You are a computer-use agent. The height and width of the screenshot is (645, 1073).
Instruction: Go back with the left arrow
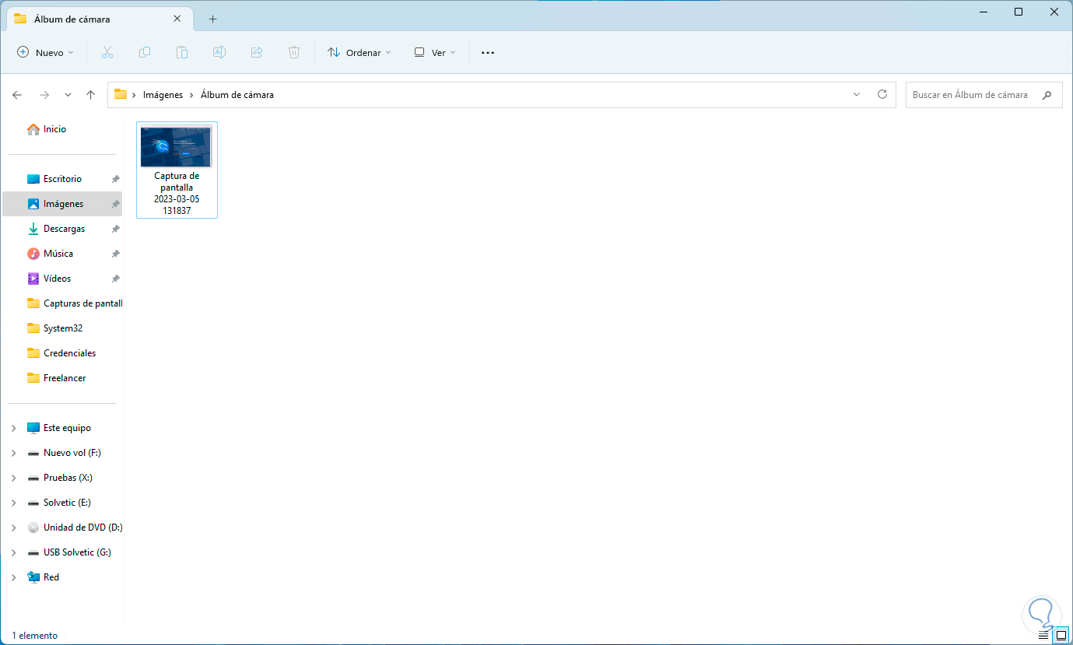click(17, 95)
